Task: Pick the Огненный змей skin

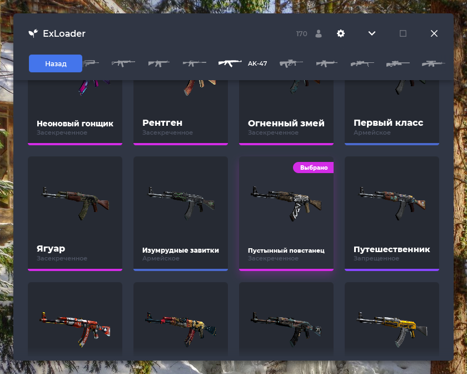Action: (286, 113)
